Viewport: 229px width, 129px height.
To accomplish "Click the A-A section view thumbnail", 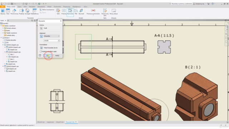I will pos(164,47).
